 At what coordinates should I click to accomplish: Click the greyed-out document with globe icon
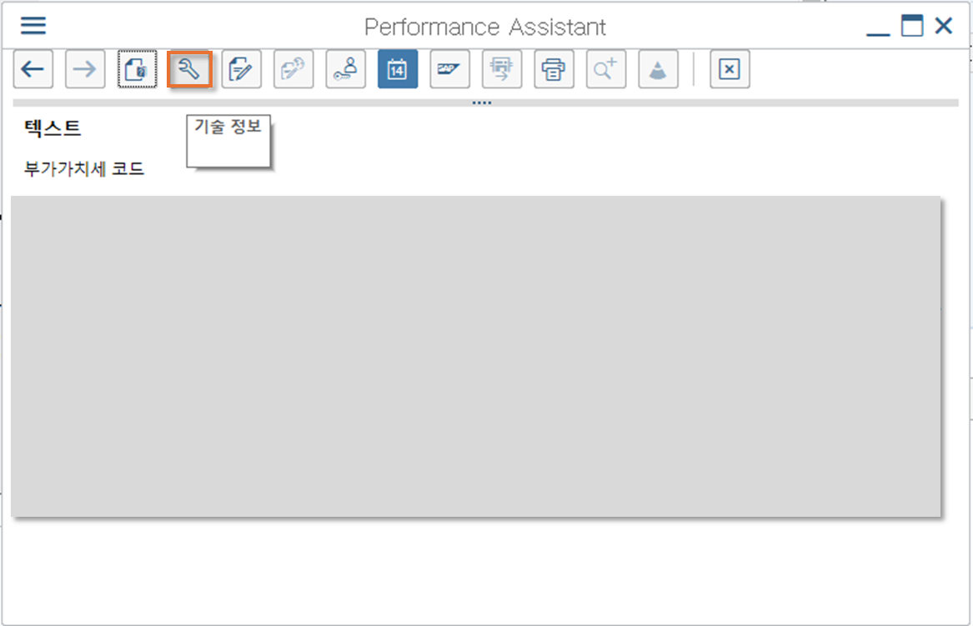(x=293, y=69)
